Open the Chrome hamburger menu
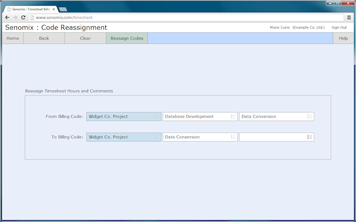 click(349, 17)
